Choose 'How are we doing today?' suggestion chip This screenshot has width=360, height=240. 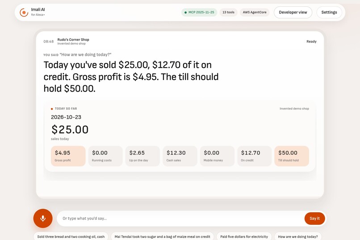click(298, 236)
